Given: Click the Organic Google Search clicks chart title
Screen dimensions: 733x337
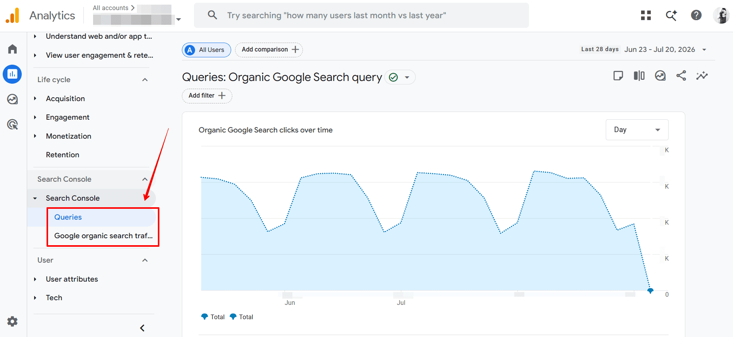Looking at the screenshot, I should pos(266,130).
